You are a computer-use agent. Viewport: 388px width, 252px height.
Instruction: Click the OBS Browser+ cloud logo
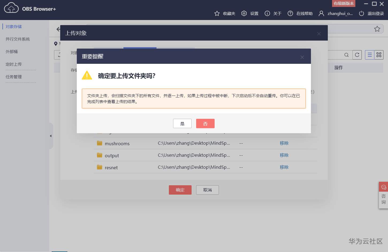tap(11, 8)
